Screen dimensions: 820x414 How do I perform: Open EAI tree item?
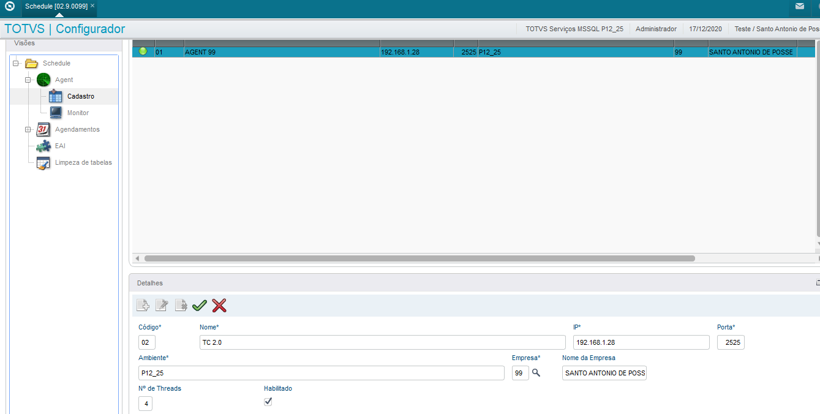pos(60,146)
